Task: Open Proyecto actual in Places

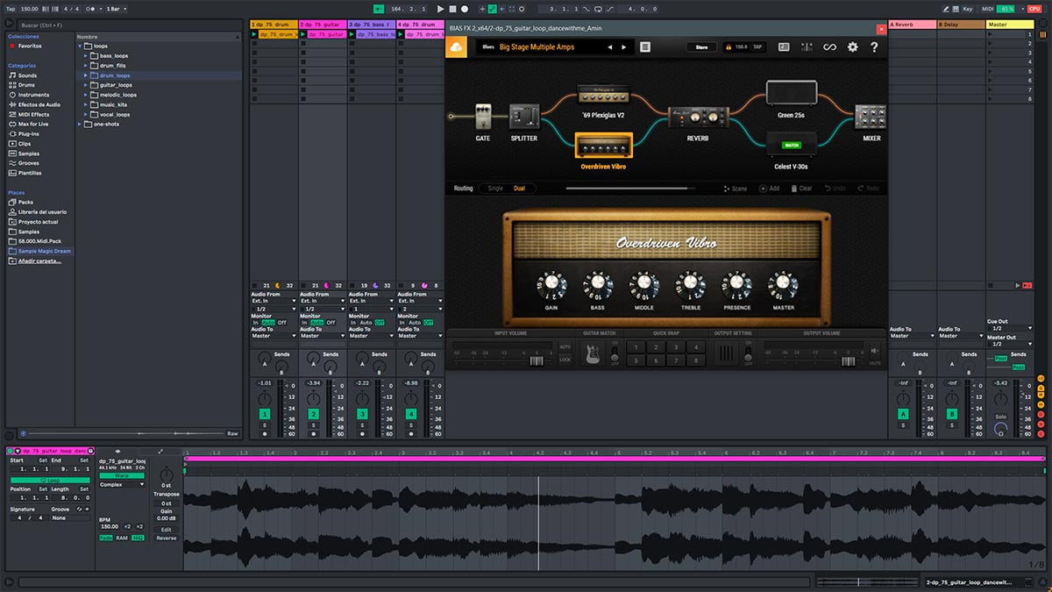Action: pos(32,221)
